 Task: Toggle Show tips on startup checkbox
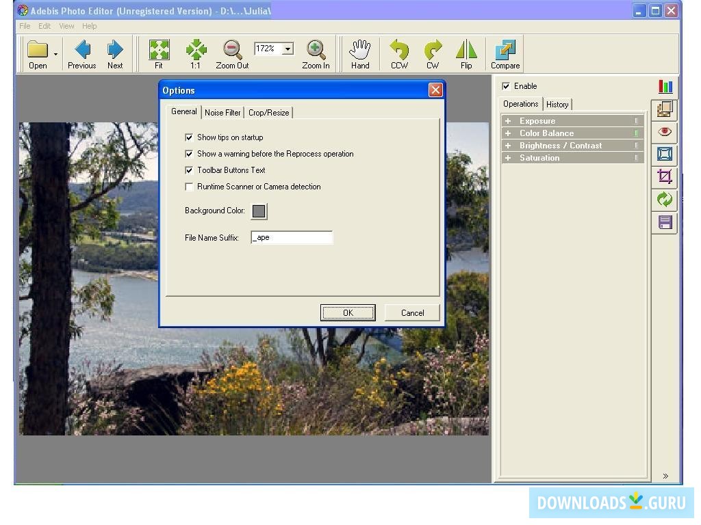(x=189, y=137)
